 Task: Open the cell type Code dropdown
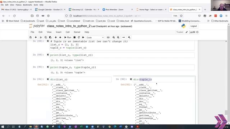(x=95, y=38)
